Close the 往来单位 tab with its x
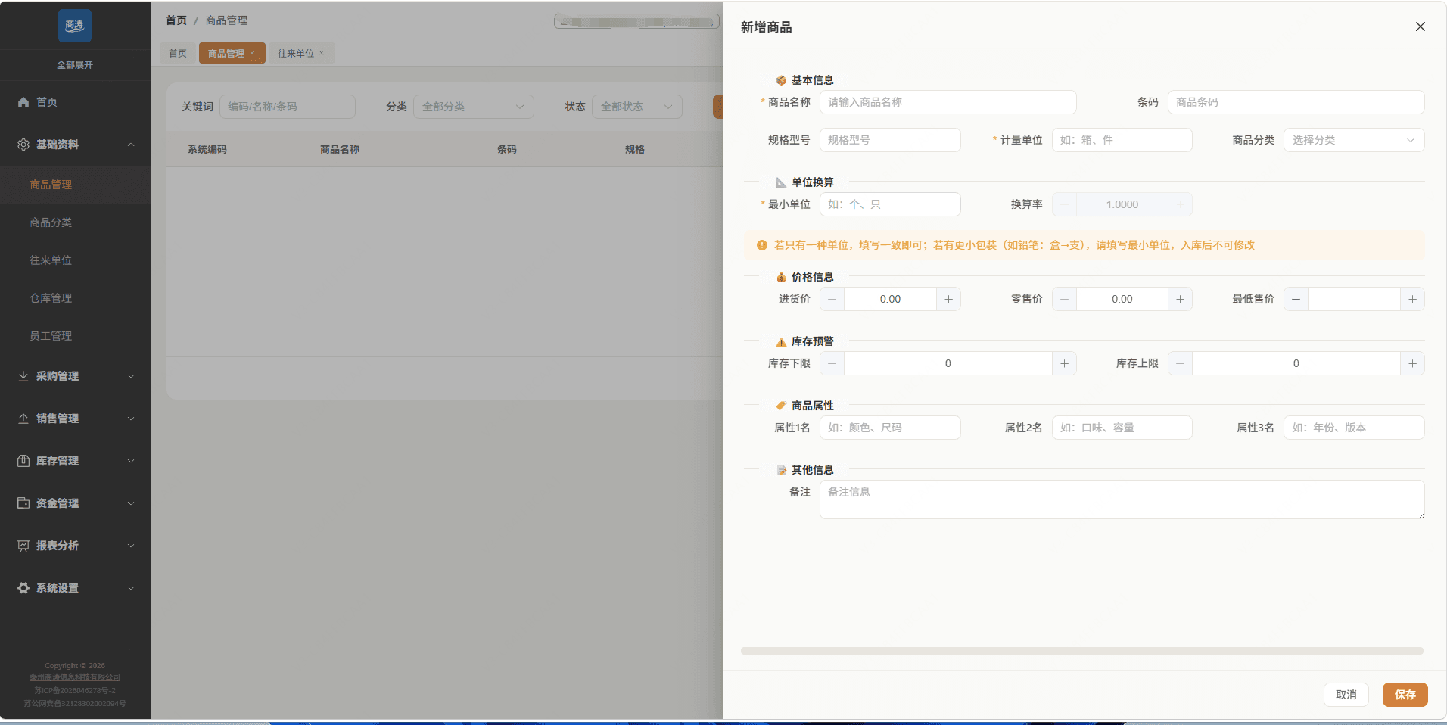 [x=322, y=53]
